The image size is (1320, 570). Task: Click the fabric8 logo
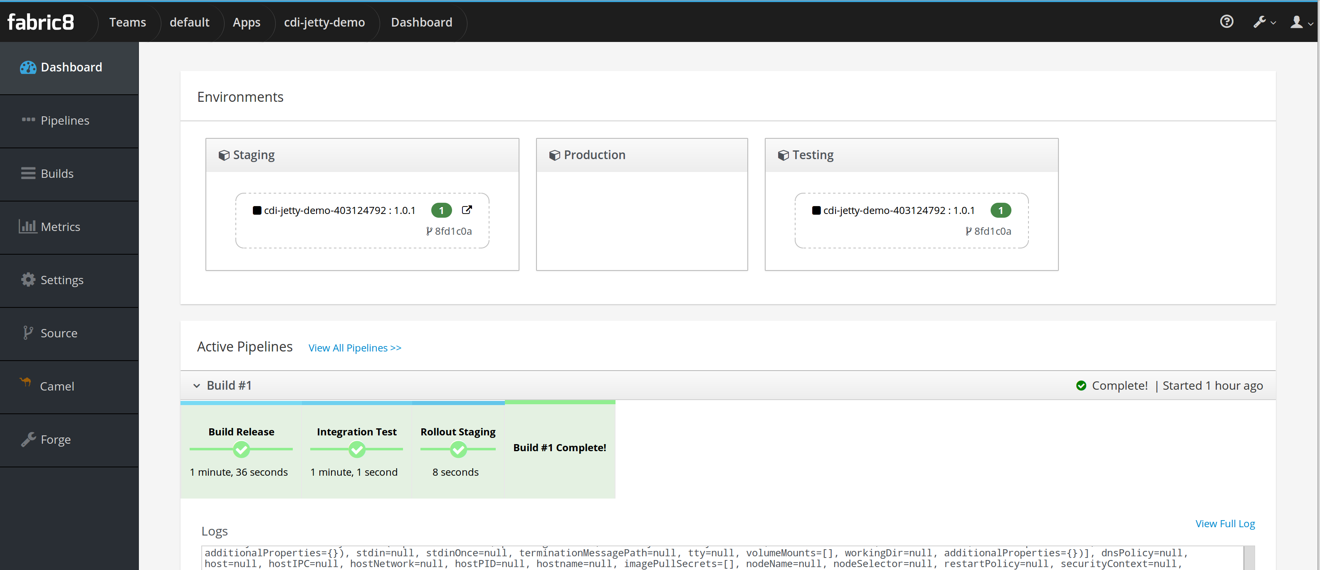40,22
